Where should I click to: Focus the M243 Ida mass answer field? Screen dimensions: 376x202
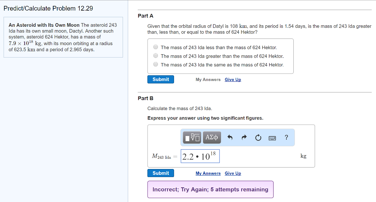[x=200, y=156]
